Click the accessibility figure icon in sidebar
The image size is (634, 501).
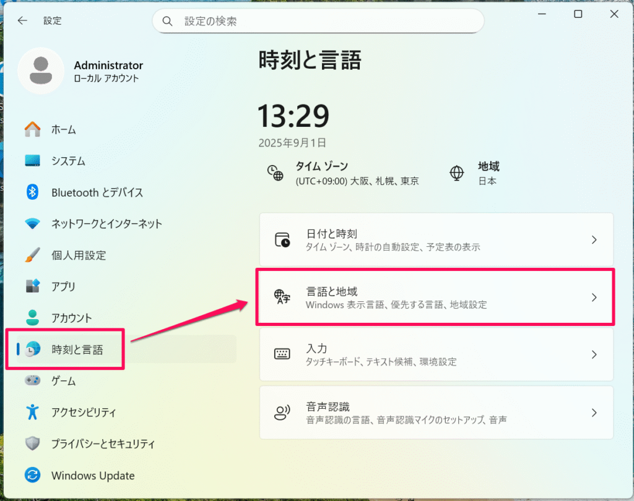click(32, 412)
